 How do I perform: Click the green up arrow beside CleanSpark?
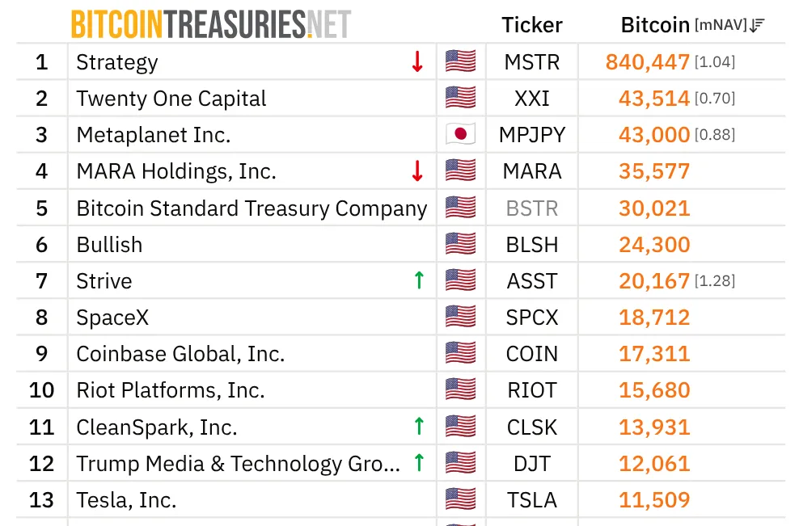[x=419, y=426]
